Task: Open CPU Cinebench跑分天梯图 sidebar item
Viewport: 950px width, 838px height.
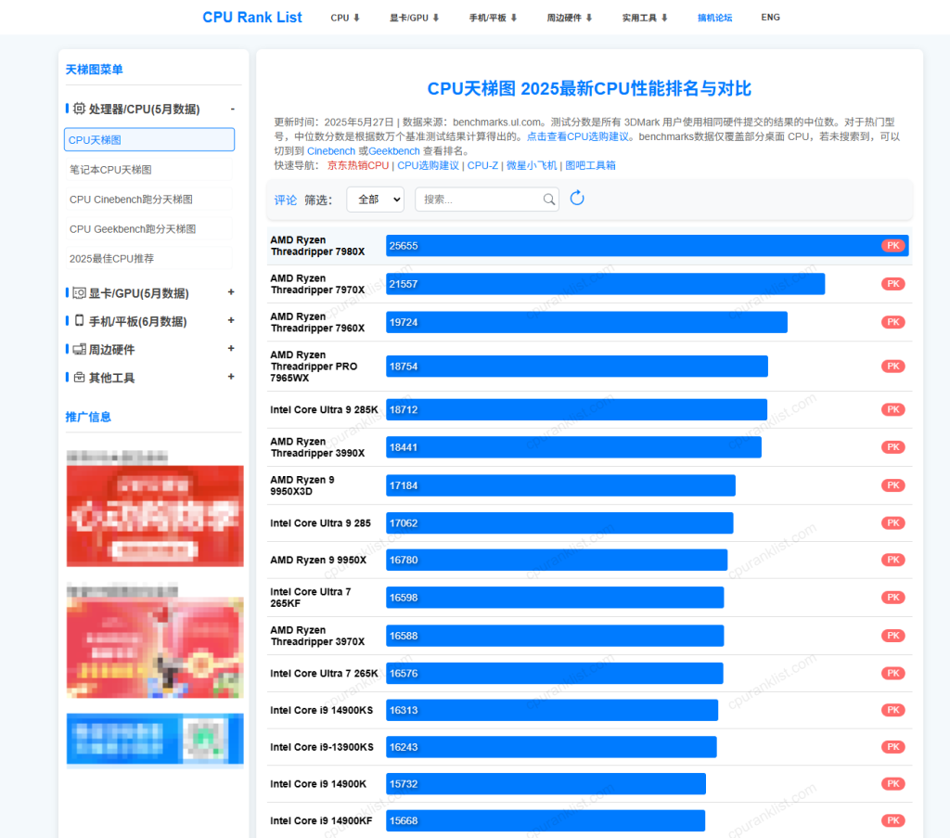Action: [149, 200]
